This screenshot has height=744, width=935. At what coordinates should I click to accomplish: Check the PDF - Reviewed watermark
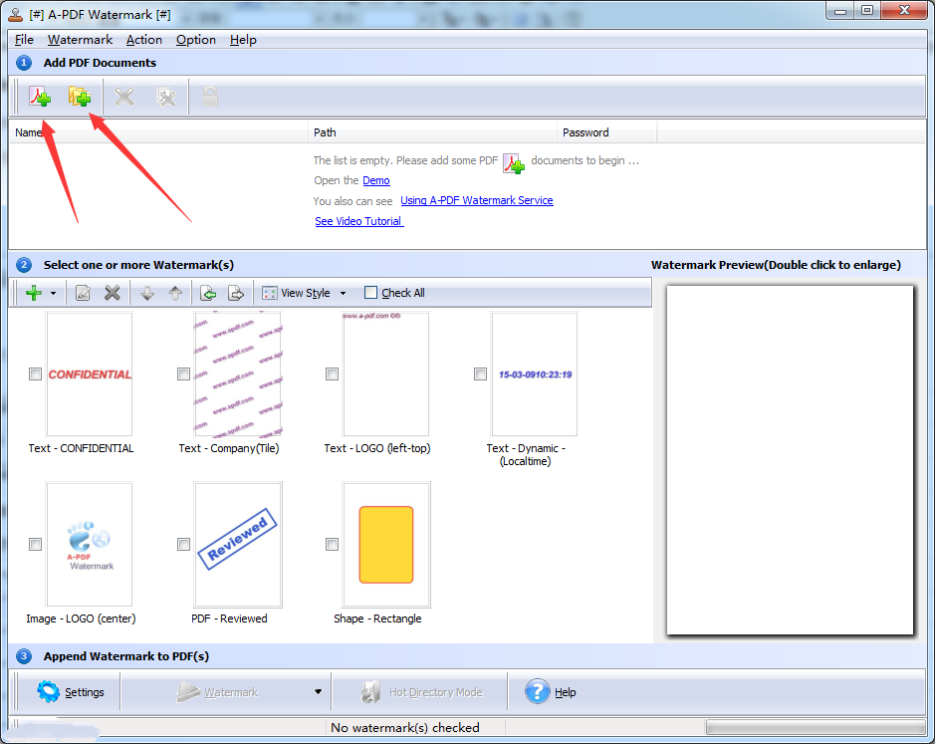pyautogui.click(x=183, y=544)
